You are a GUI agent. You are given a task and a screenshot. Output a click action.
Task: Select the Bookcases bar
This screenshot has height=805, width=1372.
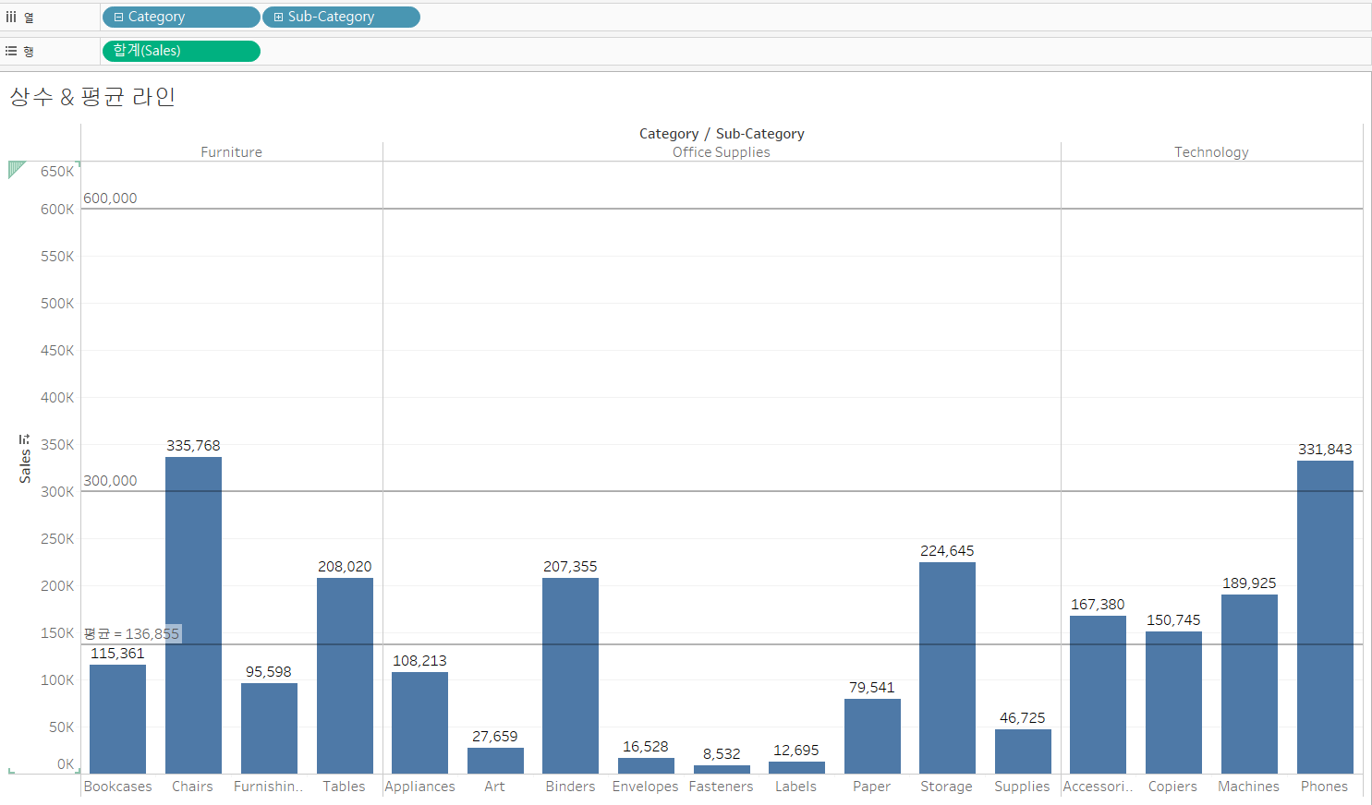click(x=117, y=719)
